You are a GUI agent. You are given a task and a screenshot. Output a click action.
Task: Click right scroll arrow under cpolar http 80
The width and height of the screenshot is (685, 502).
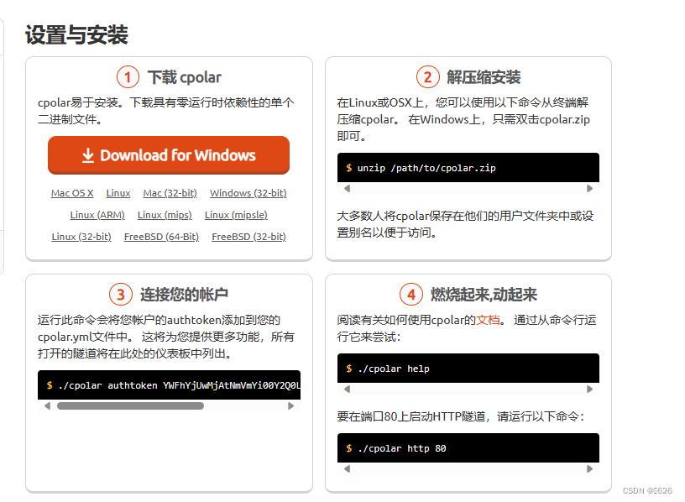pos(590,468)
